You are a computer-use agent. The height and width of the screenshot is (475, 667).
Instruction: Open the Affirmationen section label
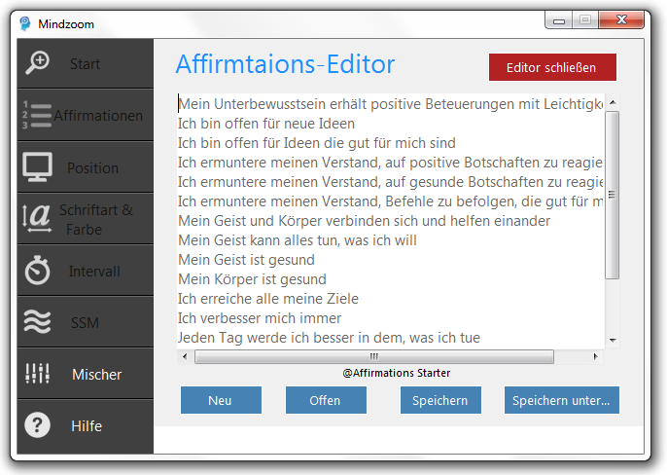[x=98, y=116]
